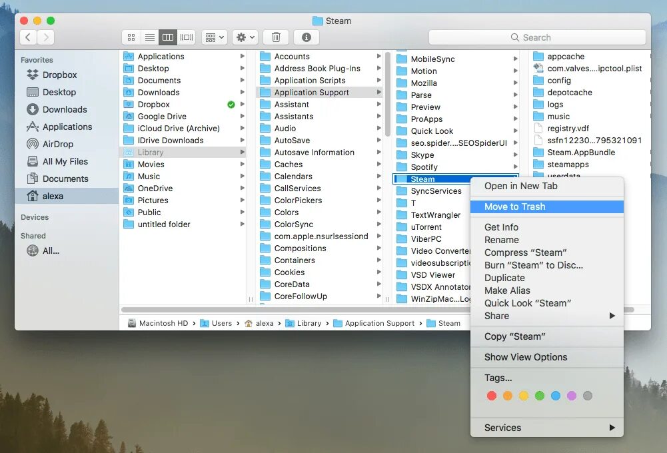
Task: Choose Duplicate in the context menu
Action: tap(546, 278)
